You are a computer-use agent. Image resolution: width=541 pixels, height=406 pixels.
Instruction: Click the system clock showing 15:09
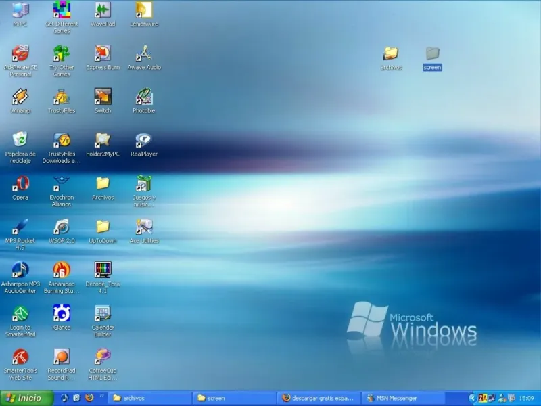[x=526, y=398]
